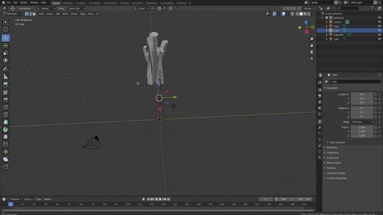
Task: Select the Extrude Region tool
Action: [5, 85]
